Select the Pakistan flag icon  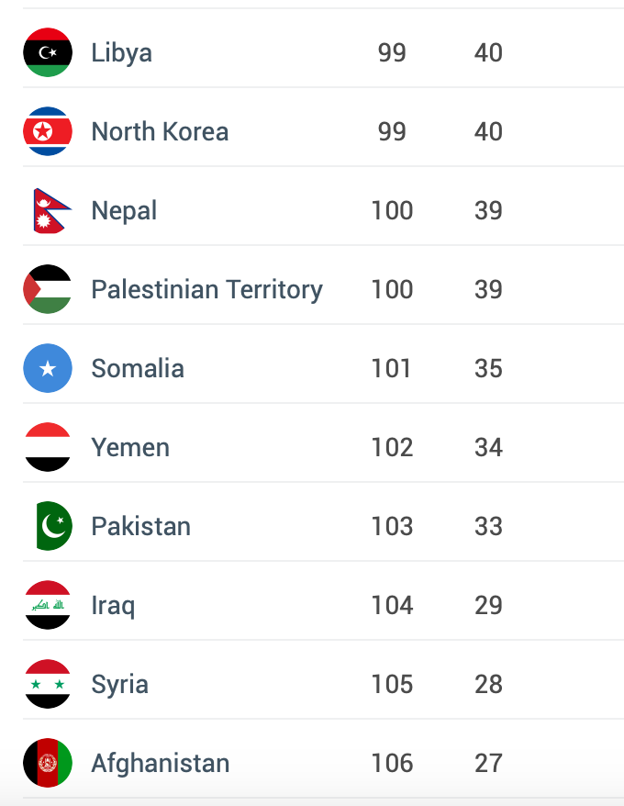click(x=54, y=526)
